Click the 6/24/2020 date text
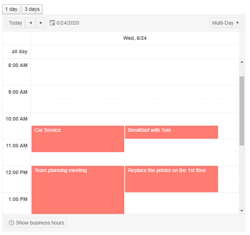This screenshot has width=250, height=235. point(68,23)
